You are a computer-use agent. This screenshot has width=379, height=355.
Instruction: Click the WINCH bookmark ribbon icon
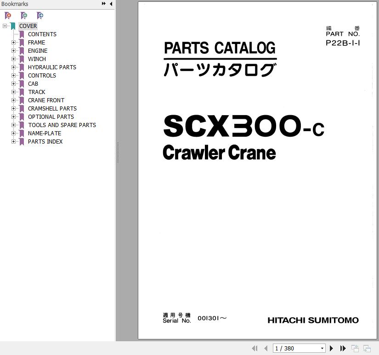coord(22,59)
